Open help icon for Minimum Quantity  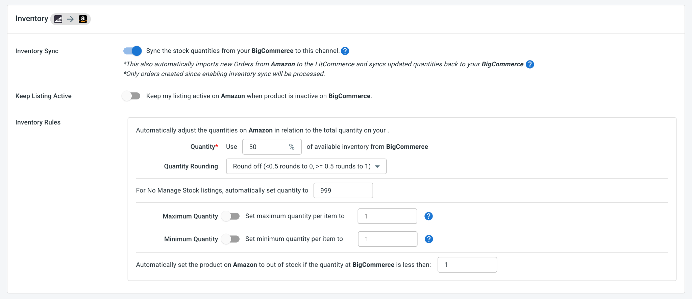point(429,239)
